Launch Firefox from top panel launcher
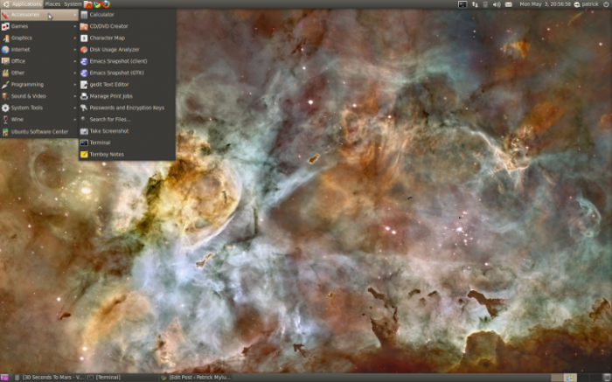The width and height of the screenshot is (612, 382). pos(106,4)
